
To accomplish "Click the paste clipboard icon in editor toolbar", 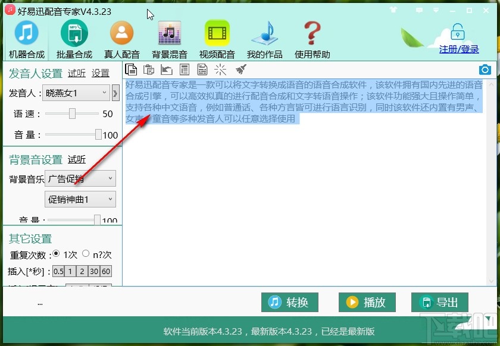I will 149,70.
